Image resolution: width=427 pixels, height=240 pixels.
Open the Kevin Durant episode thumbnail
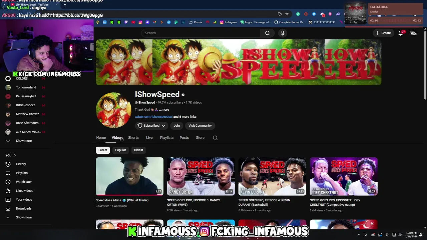pos(272,176)
